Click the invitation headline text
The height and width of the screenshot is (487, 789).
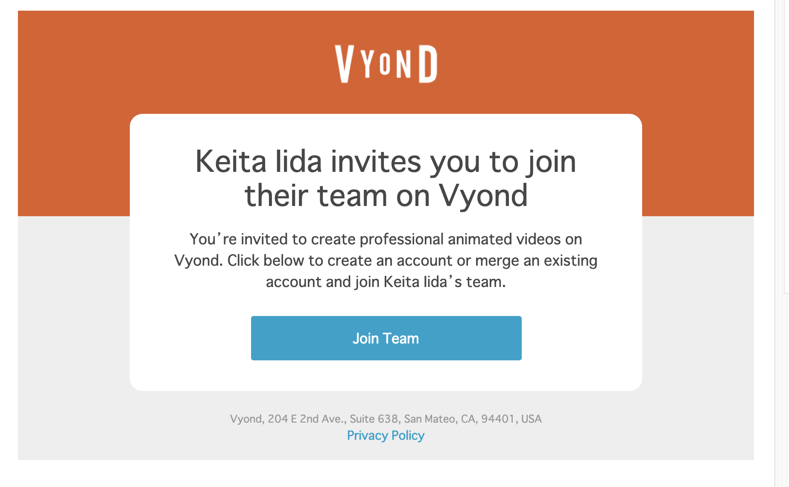[x=386, y=178]
